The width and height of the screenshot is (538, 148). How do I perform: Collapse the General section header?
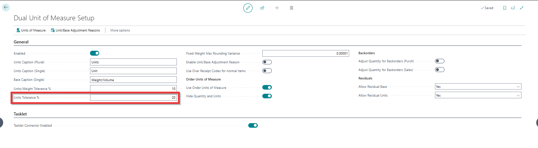tap(21, 42)
